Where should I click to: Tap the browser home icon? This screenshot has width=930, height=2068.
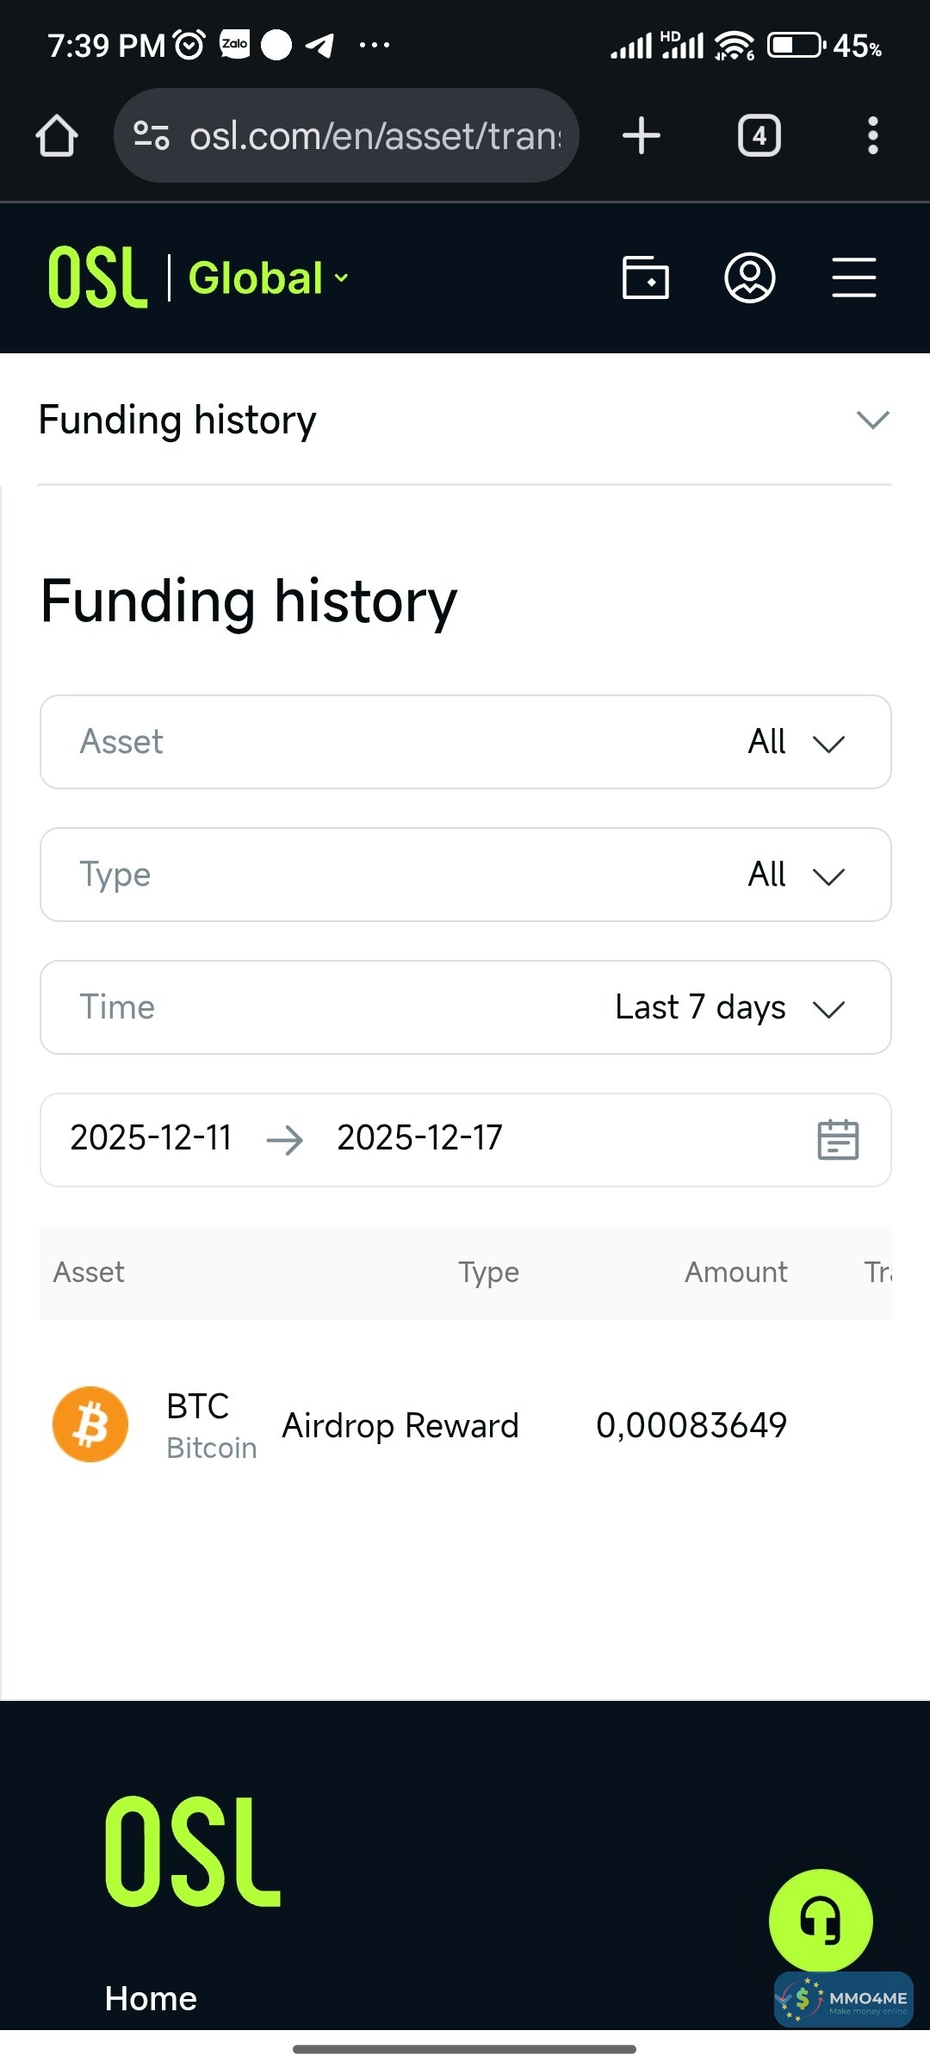(57, 136)
